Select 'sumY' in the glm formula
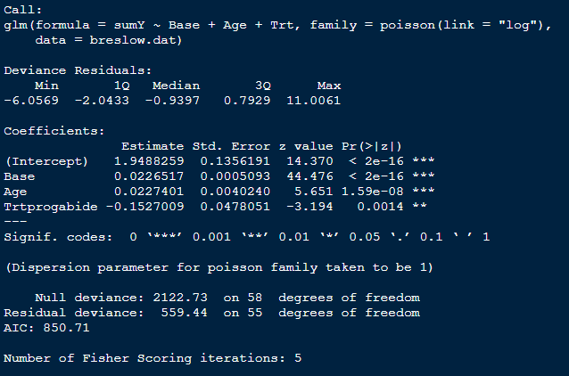569x376 pixels. (129, 25)
